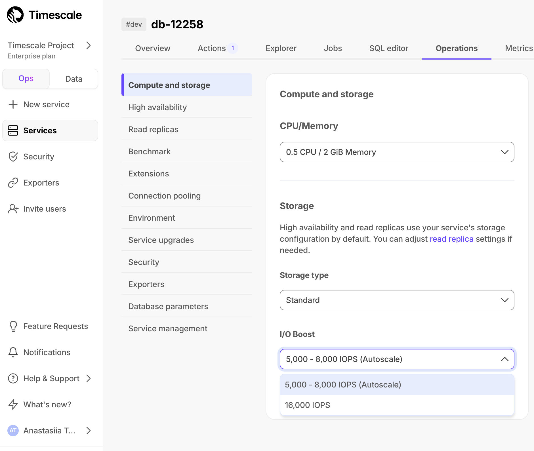The image size is (534, 451).
Task: Open the Actions tab
Action: (x=212, y=48)
